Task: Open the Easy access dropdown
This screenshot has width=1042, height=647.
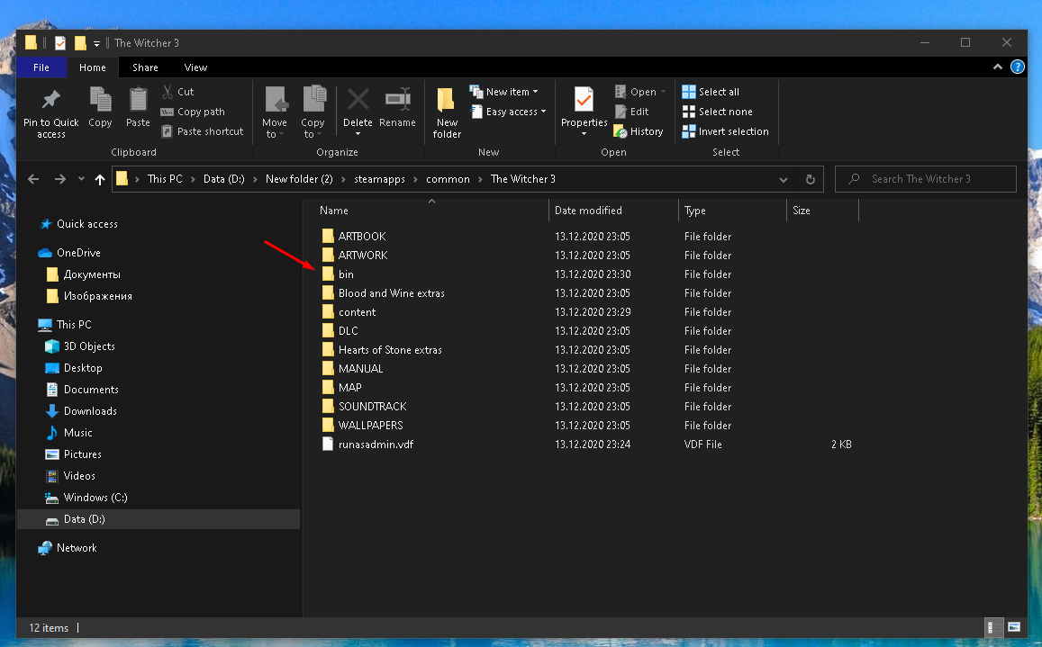Action: pos(508,112)
